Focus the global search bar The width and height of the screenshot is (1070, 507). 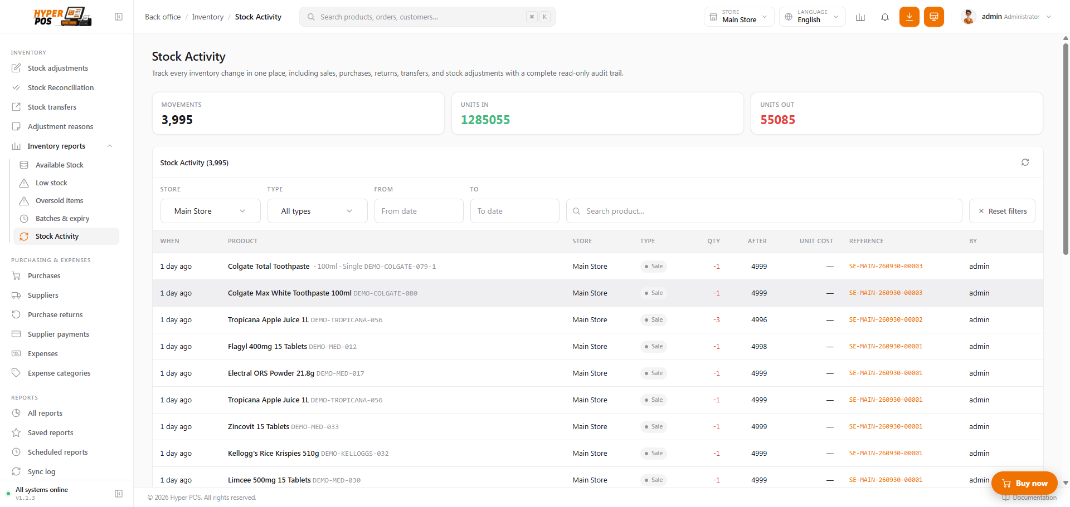[x=427, y=17]
